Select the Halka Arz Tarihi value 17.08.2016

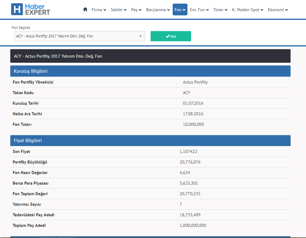tap(193, 114)
